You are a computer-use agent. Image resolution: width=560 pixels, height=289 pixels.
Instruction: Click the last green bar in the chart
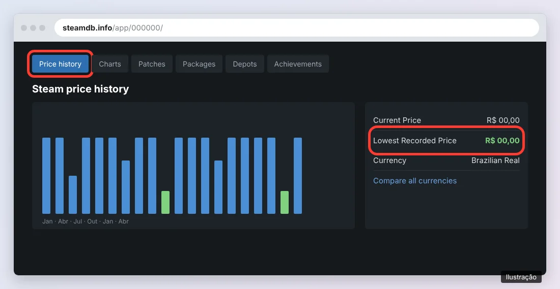[285, 203]
